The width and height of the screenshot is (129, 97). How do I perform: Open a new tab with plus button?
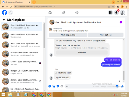(34, 2)
